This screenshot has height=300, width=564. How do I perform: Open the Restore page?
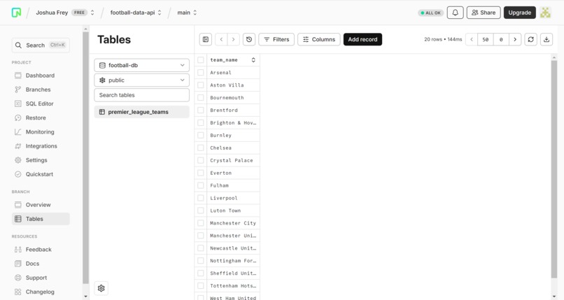tap(41, 118)
